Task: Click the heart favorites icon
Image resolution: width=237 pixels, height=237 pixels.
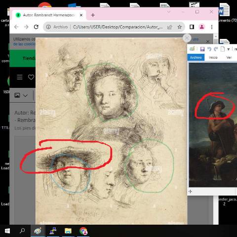Action: click(31, 77)
